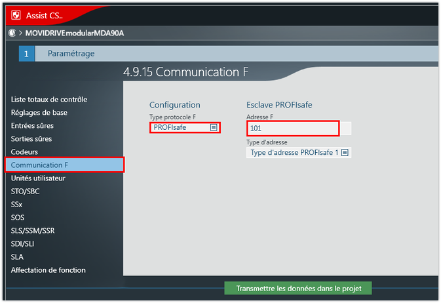Open Unités utilisateur page

[x=38, y=178]
